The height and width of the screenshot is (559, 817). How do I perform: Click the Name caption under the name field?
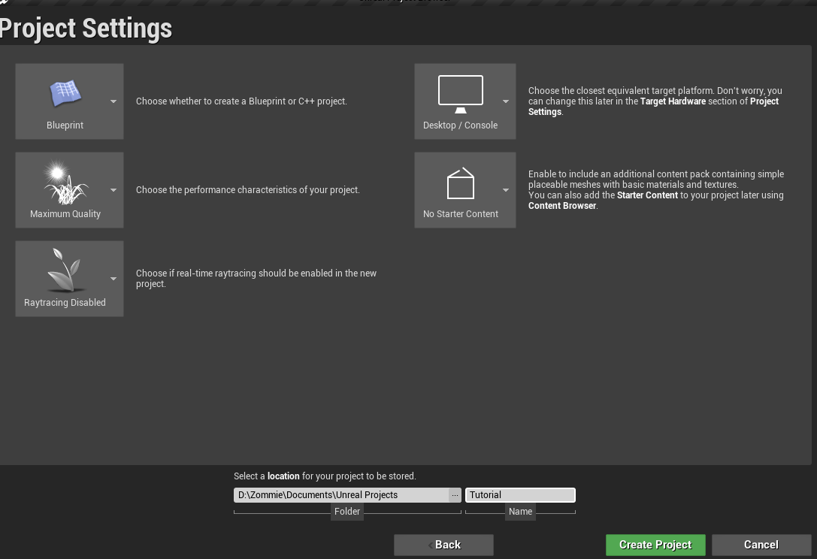pyautogui.click(x=521, y=512)
